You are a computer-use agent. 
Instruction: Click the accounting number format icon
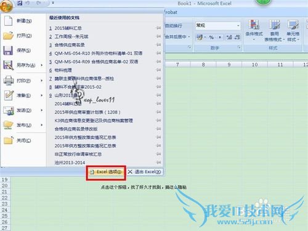click(x=200, y=37)
